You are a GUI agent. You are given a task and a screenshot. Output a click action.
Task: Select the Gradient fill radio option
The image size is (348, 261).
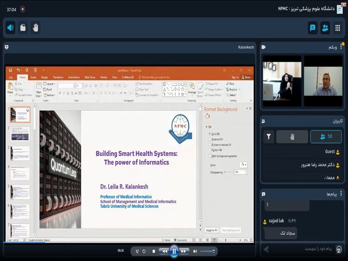point(210,139)
